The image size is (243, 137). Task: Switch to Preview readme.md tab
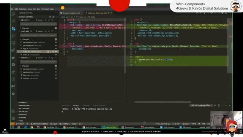(71, 13)
